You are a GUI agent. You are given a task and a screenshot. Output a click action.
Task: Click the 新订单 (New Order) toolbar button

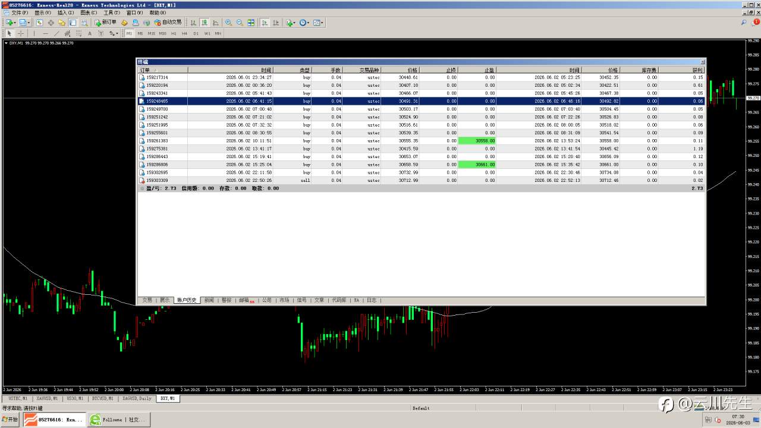tap(106, 23)
